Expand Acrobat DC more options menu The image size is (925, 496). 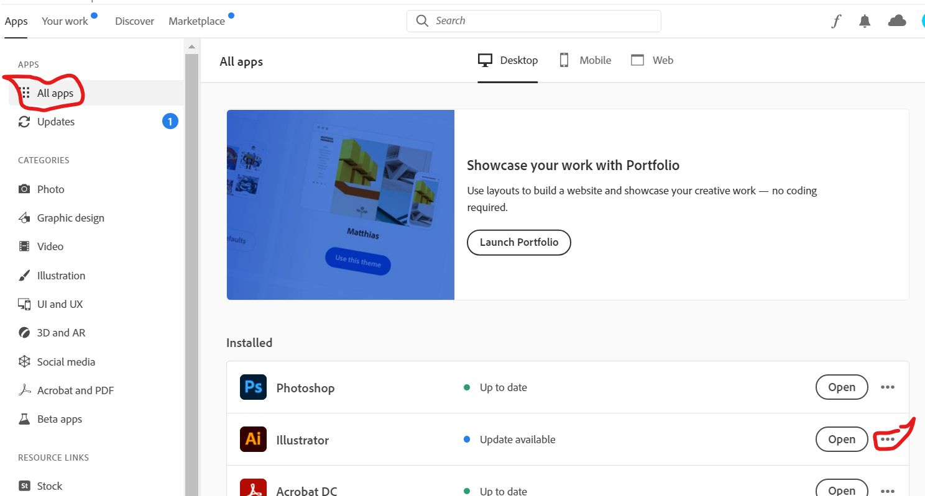coord(888,490)
